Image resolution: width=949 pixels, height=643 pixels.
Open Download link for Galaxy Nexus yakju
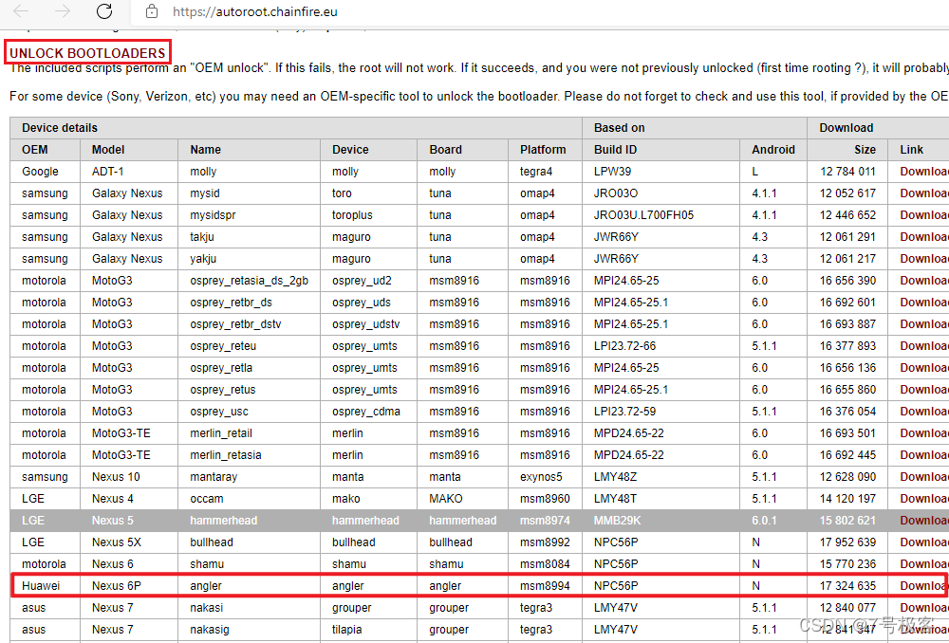[924, 258]
